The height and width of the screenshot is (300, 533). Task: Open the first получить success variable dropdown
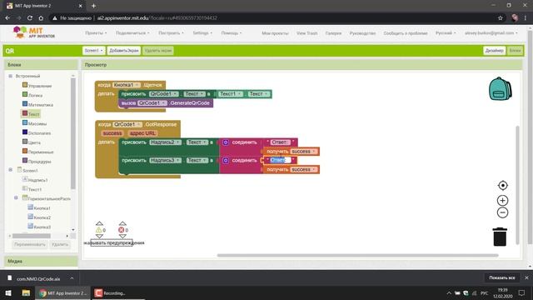coord(304,151)
